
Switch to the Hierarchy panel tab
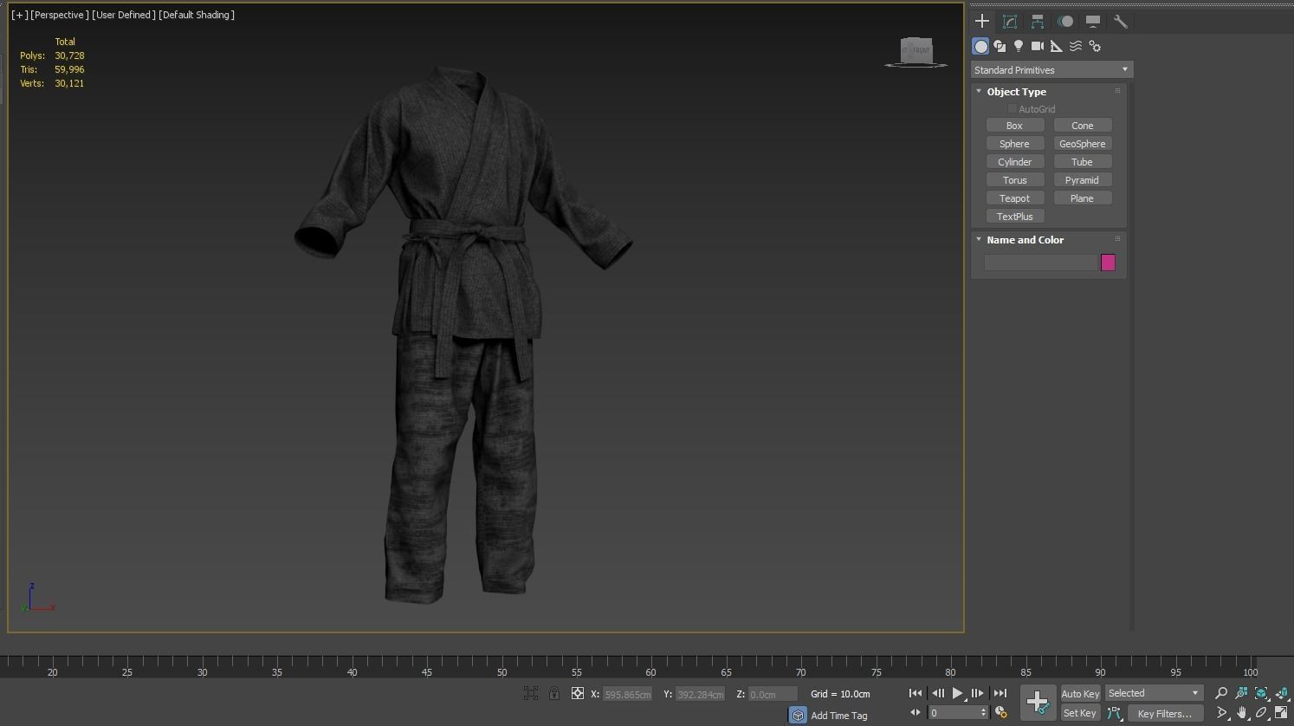pos(1038,22)
